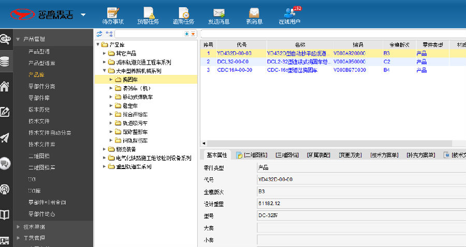Viewport: 466px width, 247px height.
Task: Open 零部件动态 in the sidebar
Action: pos(41,214)
